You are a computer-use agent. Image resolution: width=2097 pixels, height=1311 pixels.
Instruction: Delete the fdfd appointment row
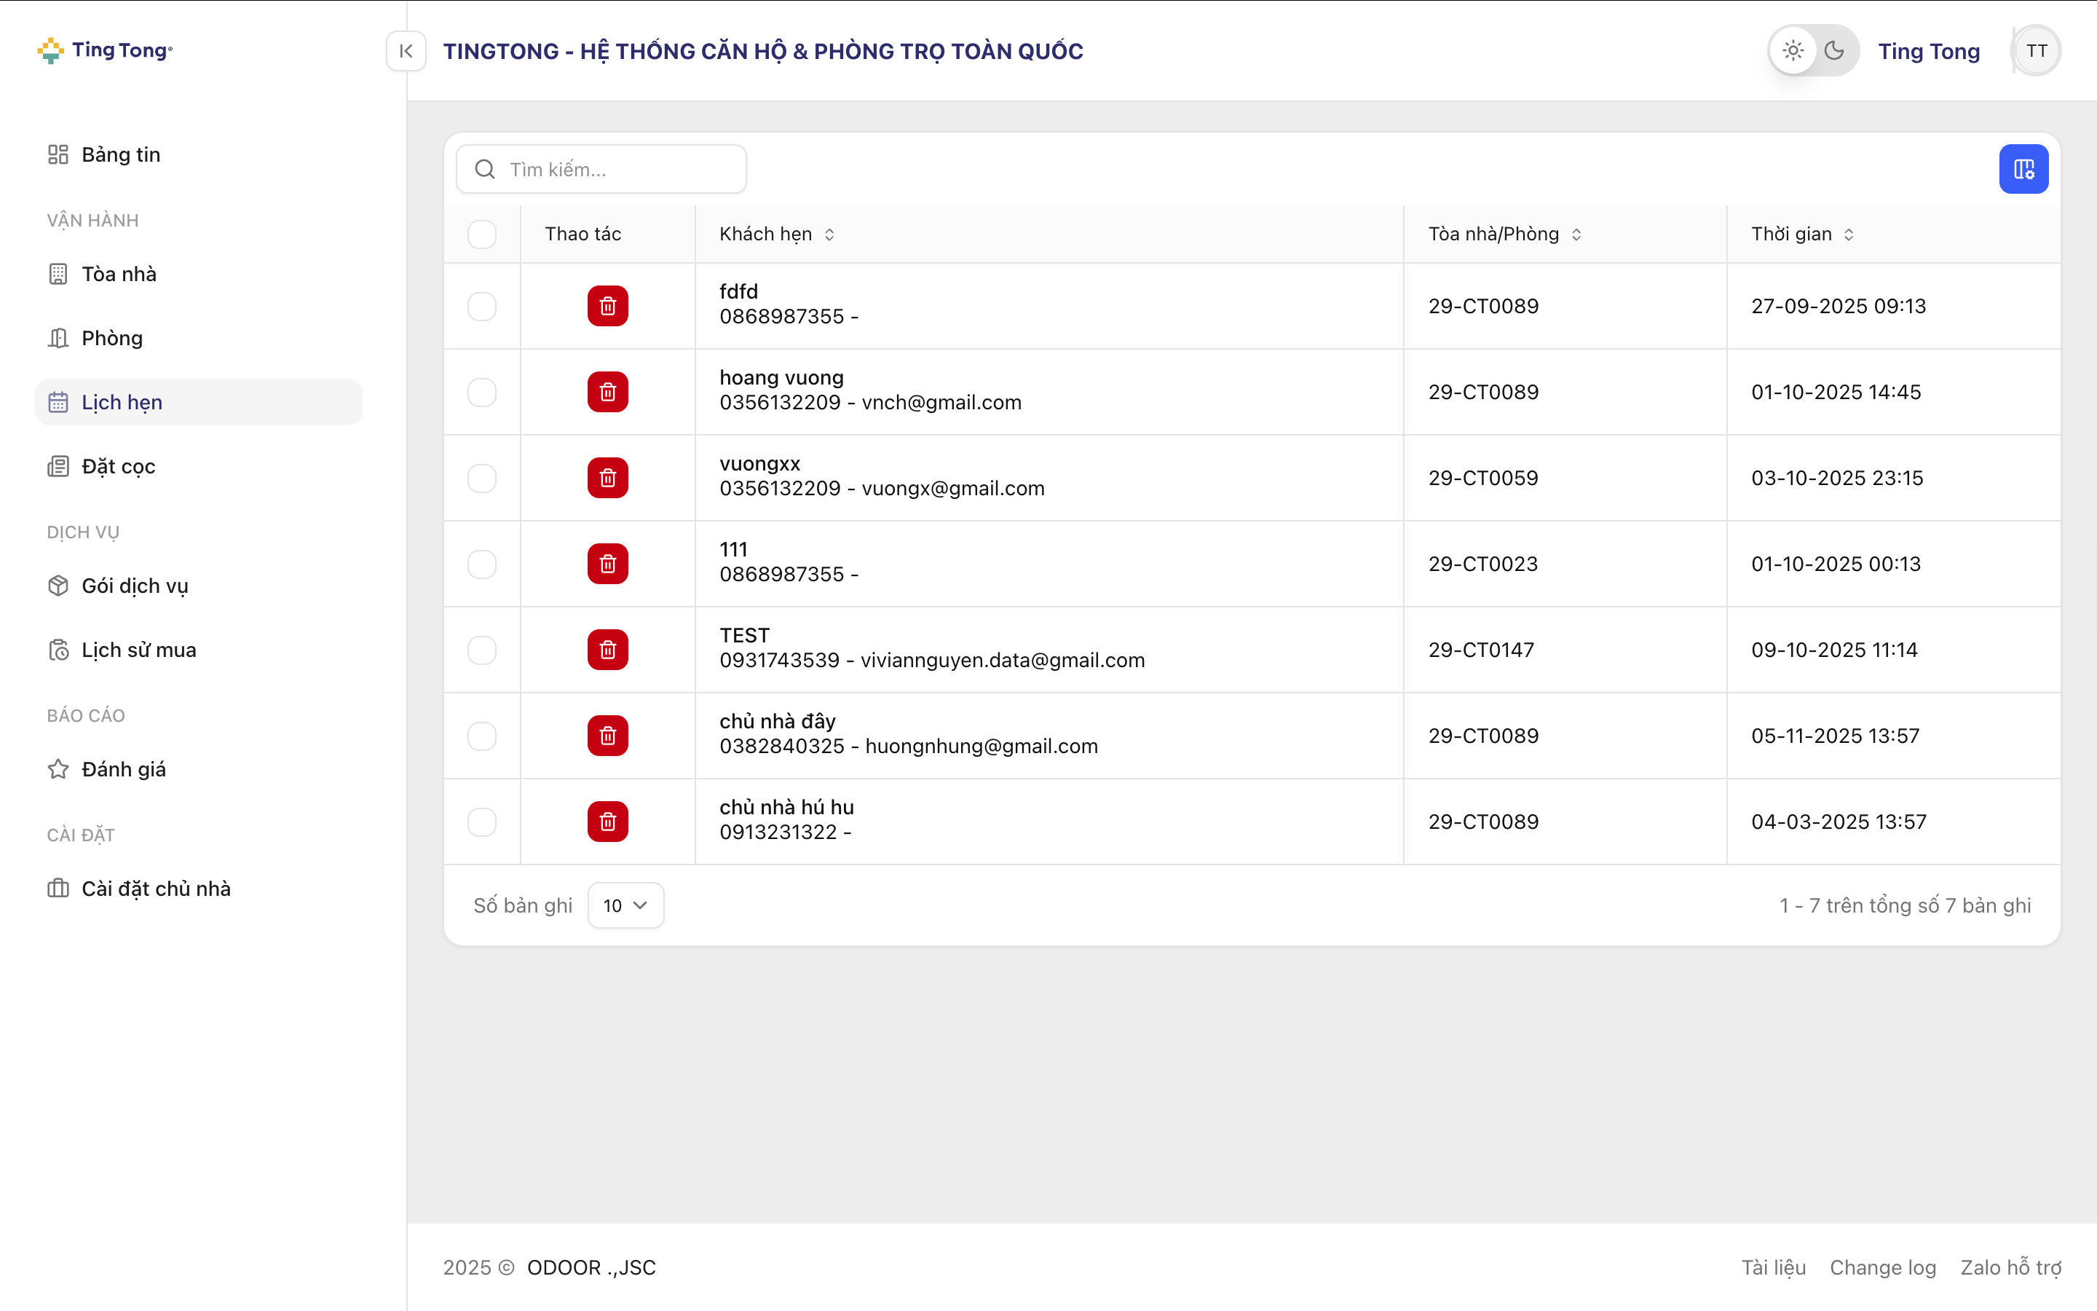[x=607, y=306]
